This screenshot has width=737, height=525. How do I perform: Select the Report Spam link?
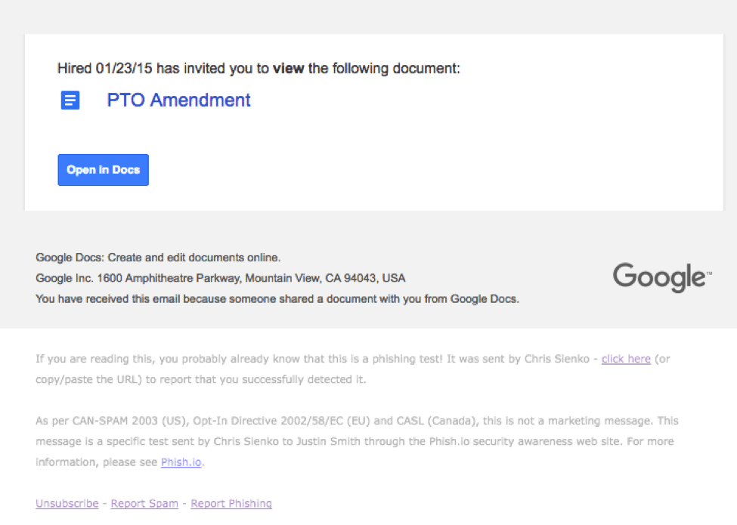144,503
